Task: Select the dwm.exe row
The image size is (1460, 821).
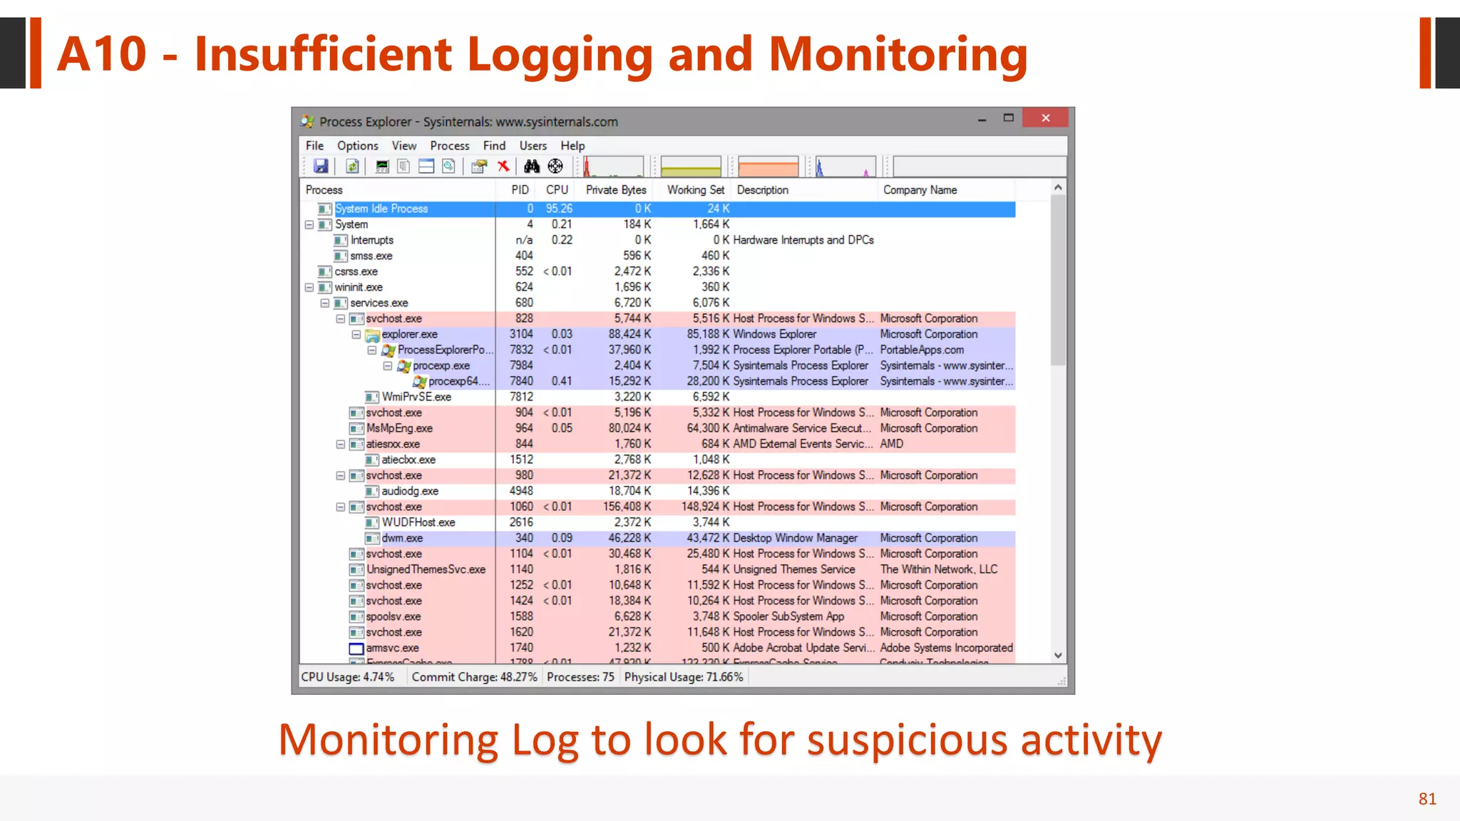Action: pos(657,538)
